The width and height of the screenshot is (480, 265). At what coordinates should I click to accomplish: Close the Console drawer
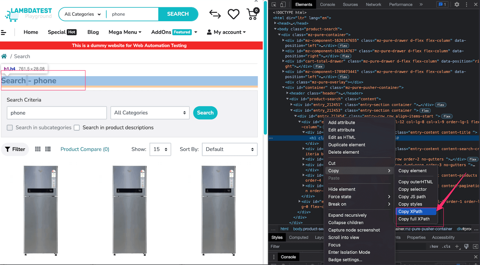tap(476, 257)
